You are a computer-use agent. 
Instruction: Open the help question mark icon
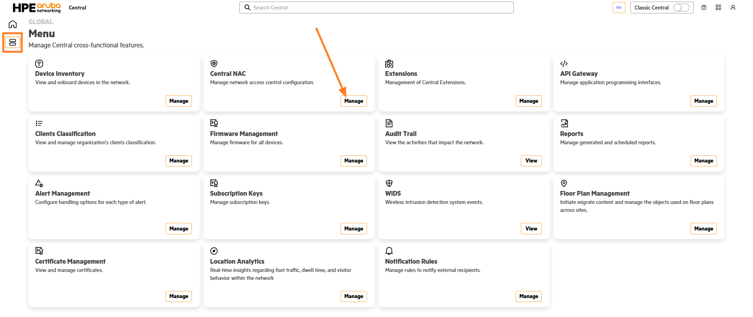coord(704,8)
